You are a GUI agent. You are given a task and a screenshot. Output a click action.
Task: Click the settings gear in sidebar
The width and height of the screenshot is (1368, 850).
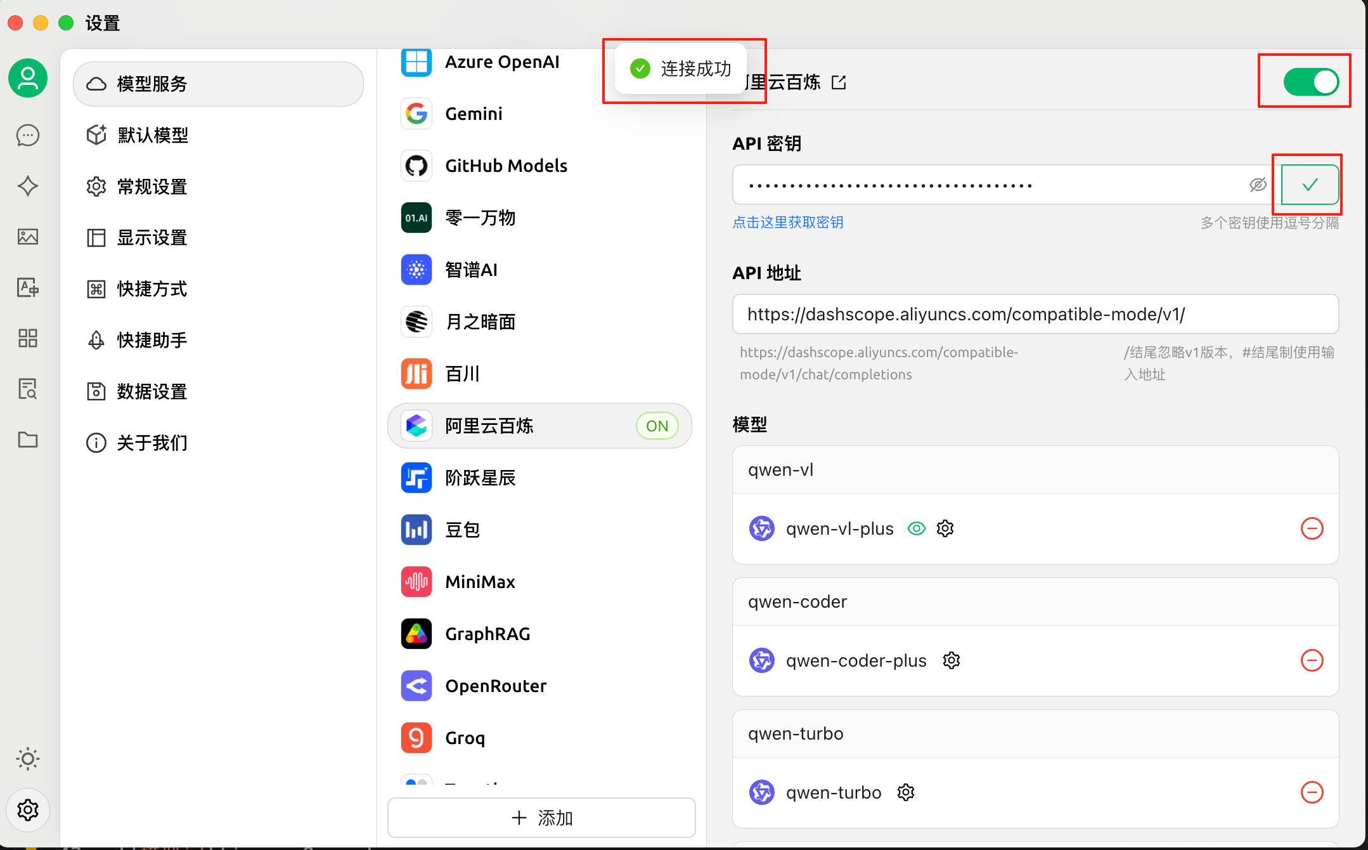point(28,810)
